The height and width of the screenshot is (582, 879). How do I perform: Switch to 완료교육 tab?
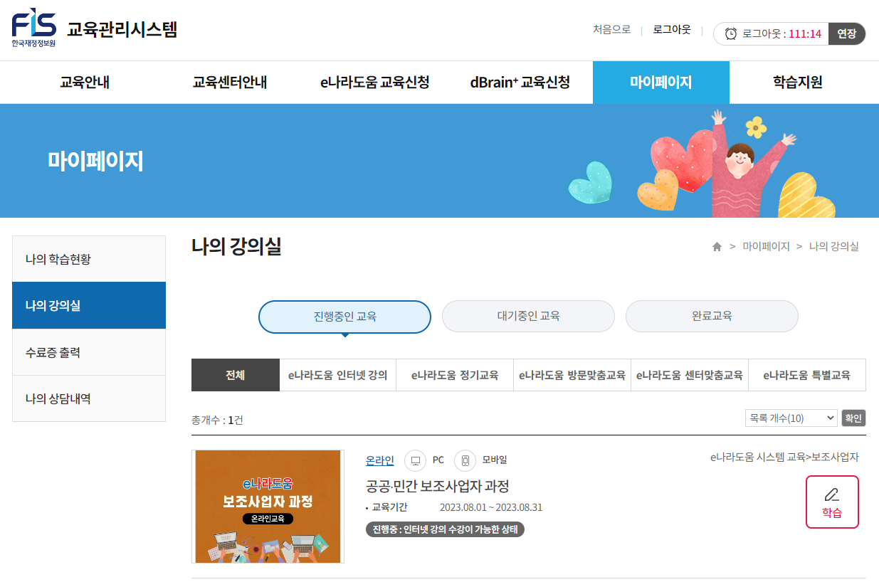(712, 316)
